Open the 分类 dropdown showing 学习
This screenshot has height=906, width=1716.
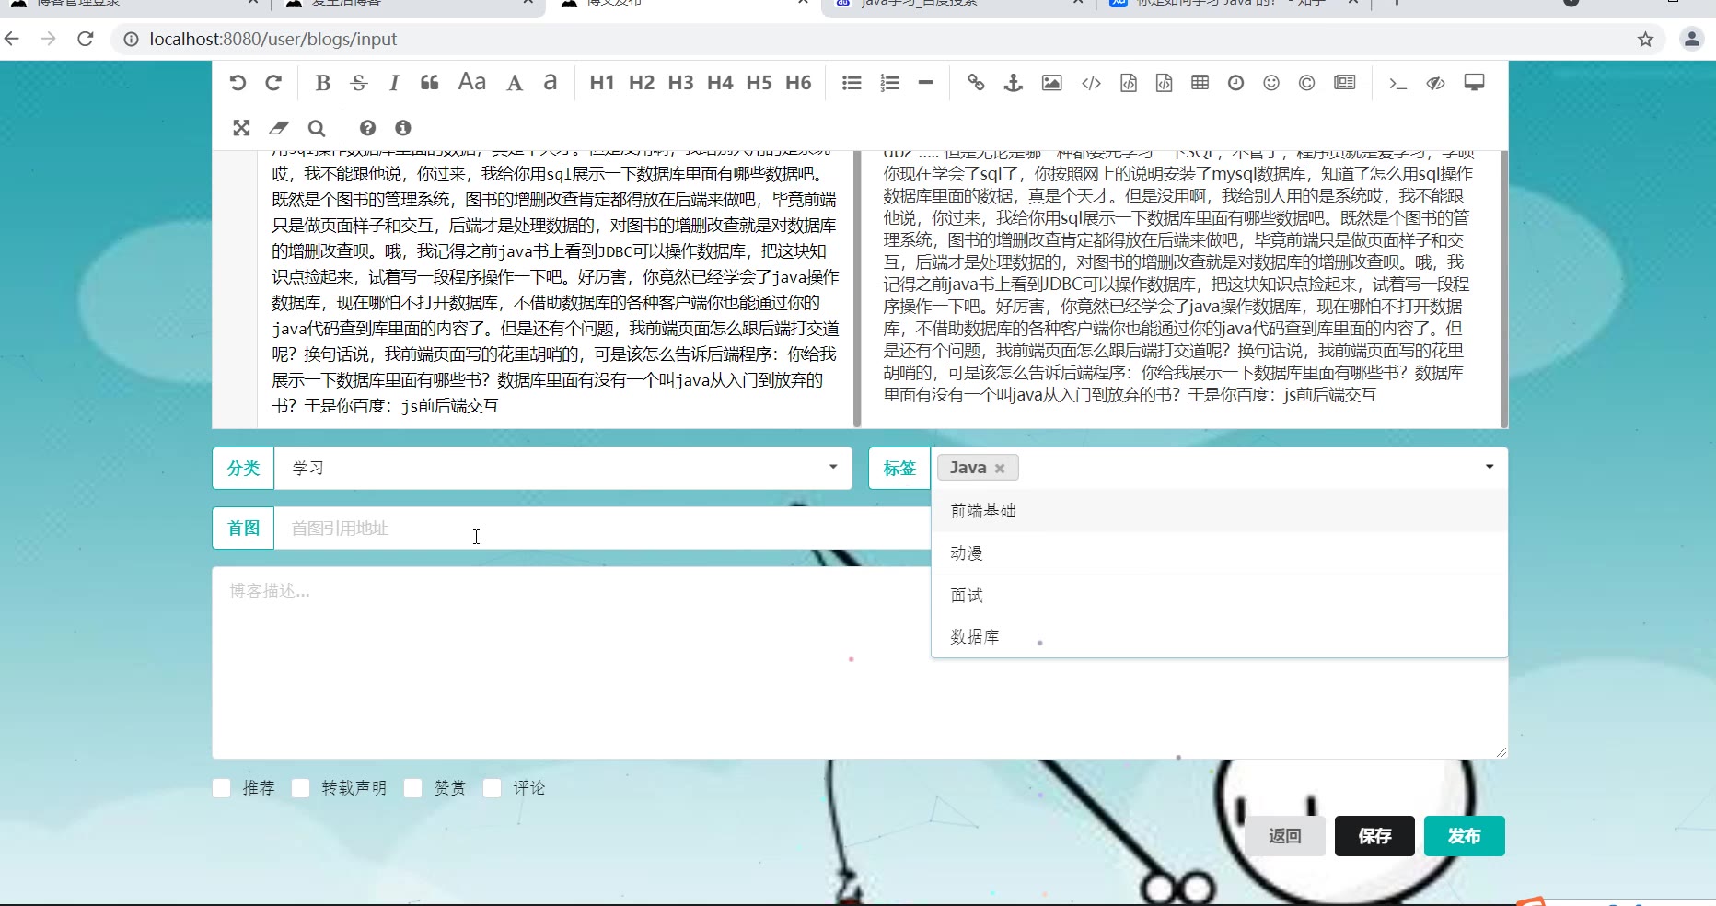click(562, 468)
